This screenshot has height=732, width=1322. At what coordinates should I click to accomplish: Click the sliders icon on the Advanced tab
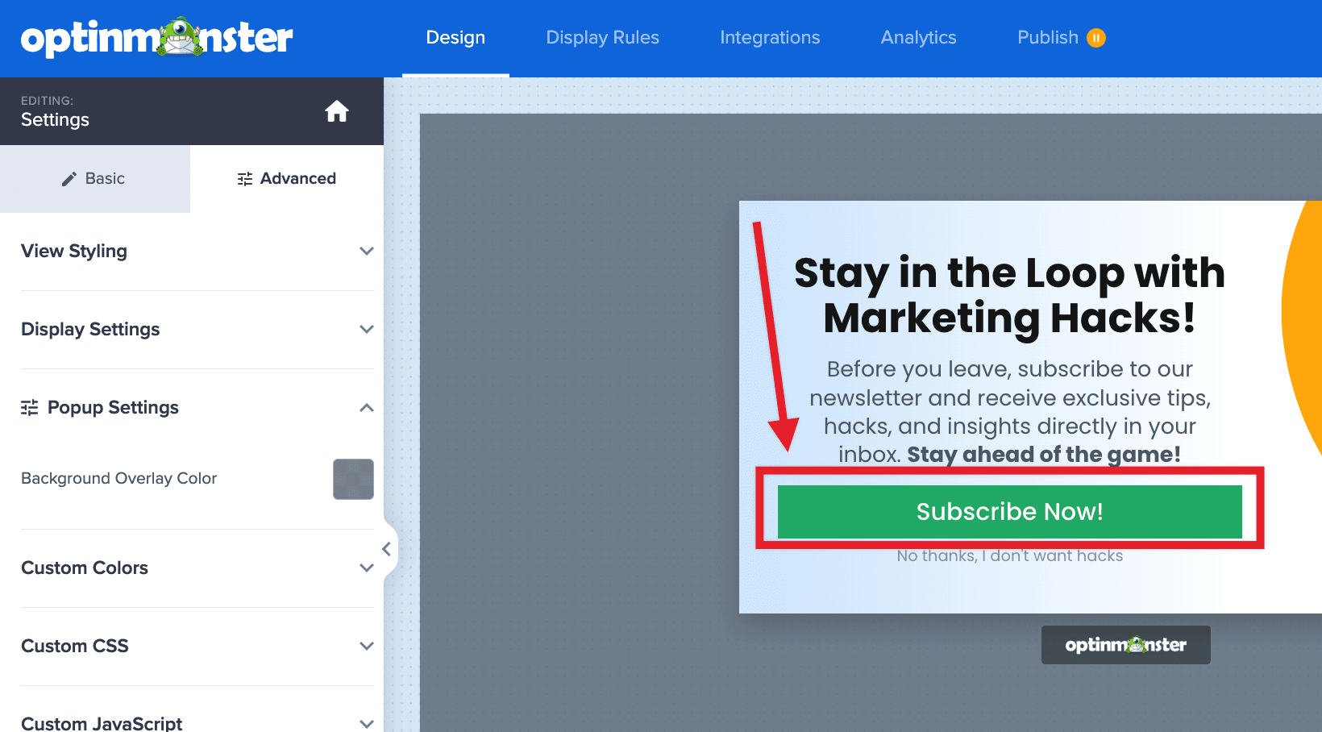tap(244, 178)
